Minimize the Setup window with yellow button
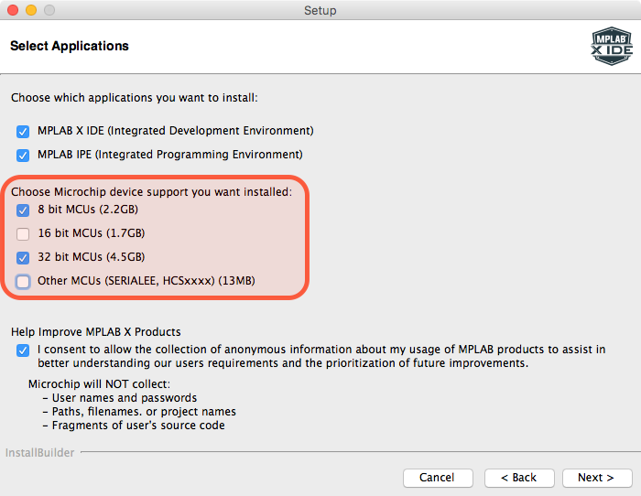The height and width of the screenshot is (496, 641). 31,11
